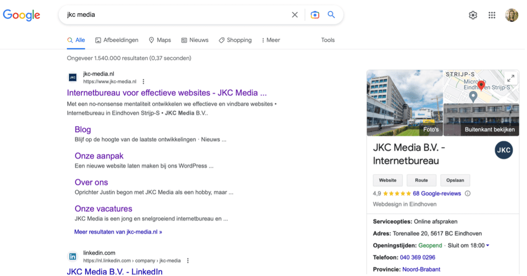Switch to Maps tab
The image size is (527, 276).
[160, 40]
